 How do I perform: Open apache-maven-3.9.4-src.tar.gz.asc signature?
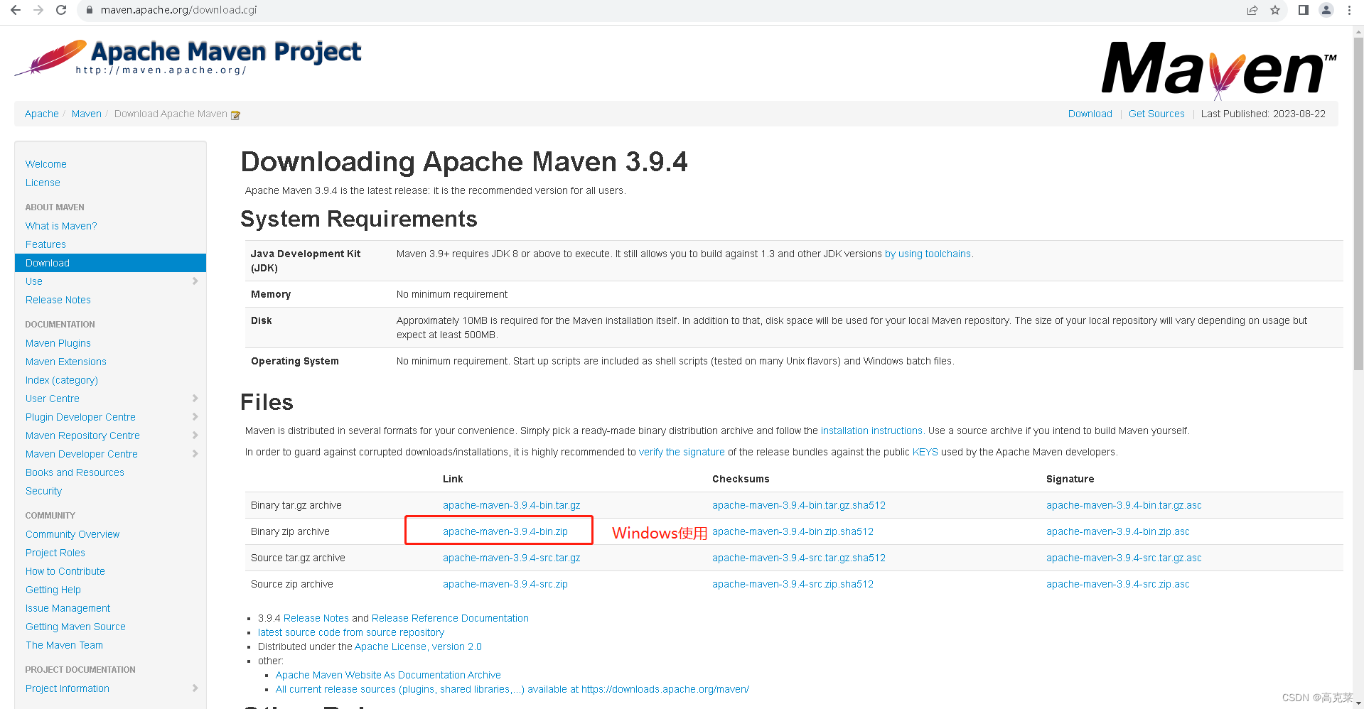(x=1124, y=558)
